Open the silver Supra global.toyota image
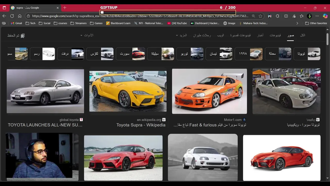Screen dimensions: 330x186 click(45, 91)
